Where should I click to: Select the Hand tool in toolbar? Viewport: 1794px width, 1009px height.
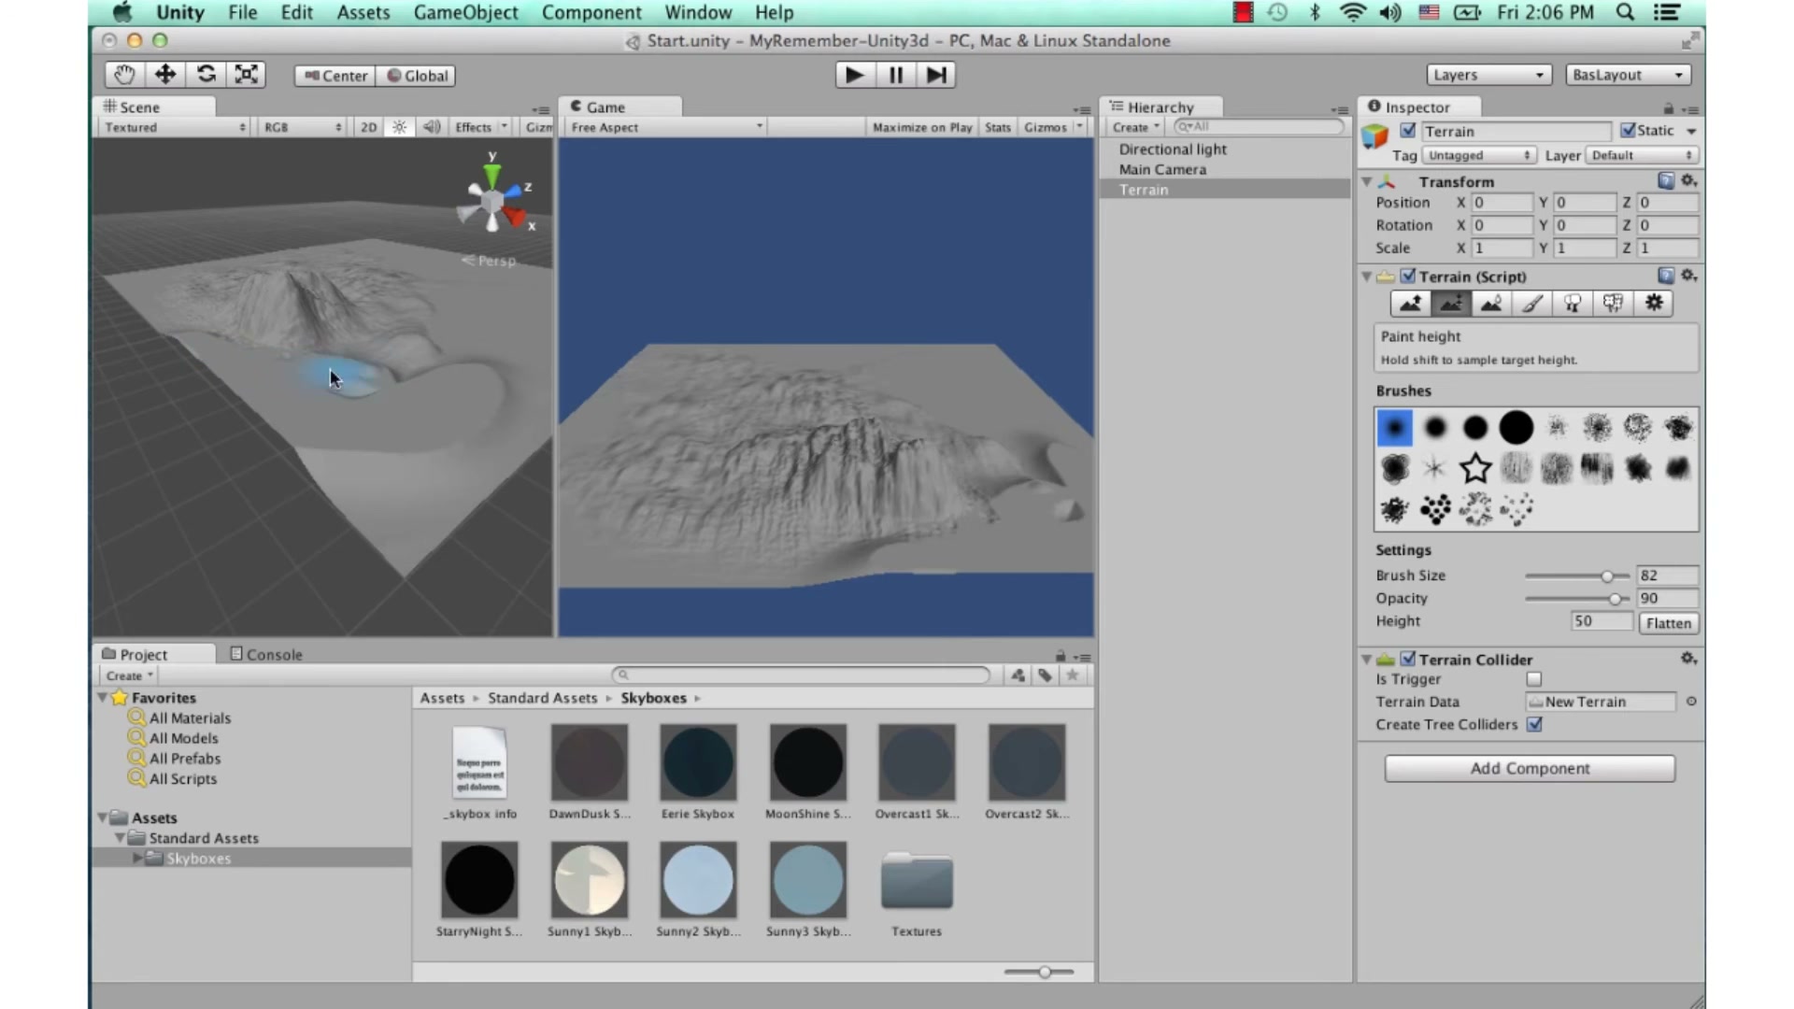pos(124,75)
